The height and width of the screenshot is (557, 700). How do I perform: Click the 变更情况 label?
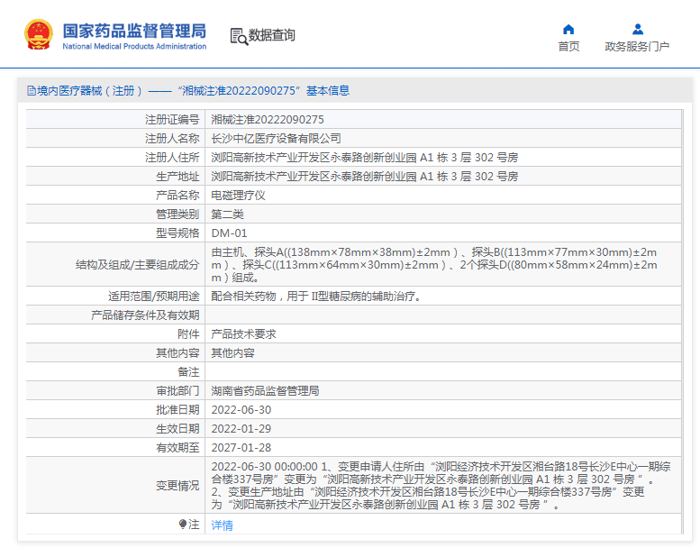click(x=177, y=486)
